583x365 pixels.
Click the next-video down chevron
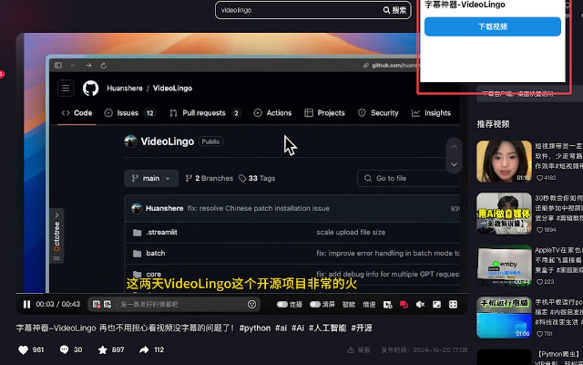(x=454, y=164)
